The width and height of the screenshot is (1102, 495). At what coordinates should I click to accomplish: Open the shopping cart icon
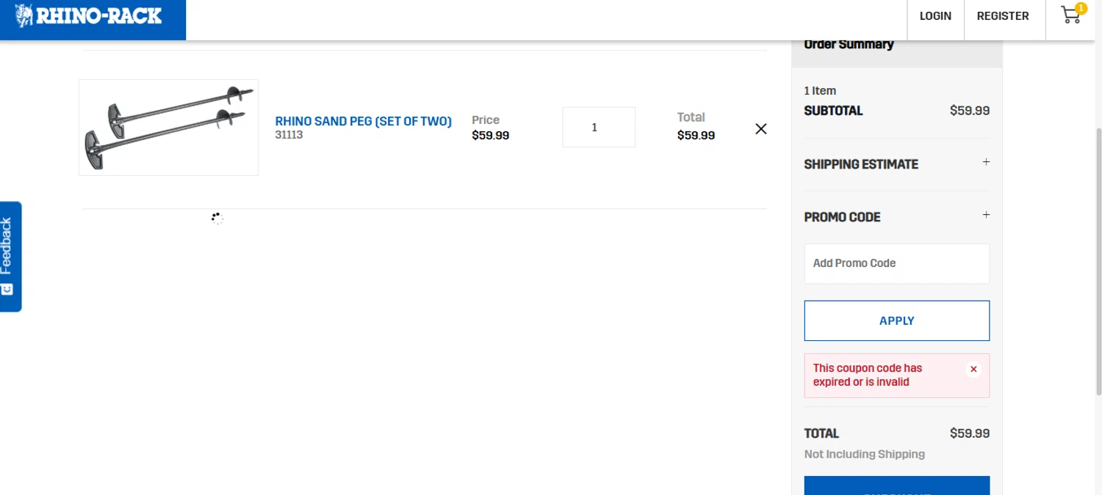click(1070, 16)
